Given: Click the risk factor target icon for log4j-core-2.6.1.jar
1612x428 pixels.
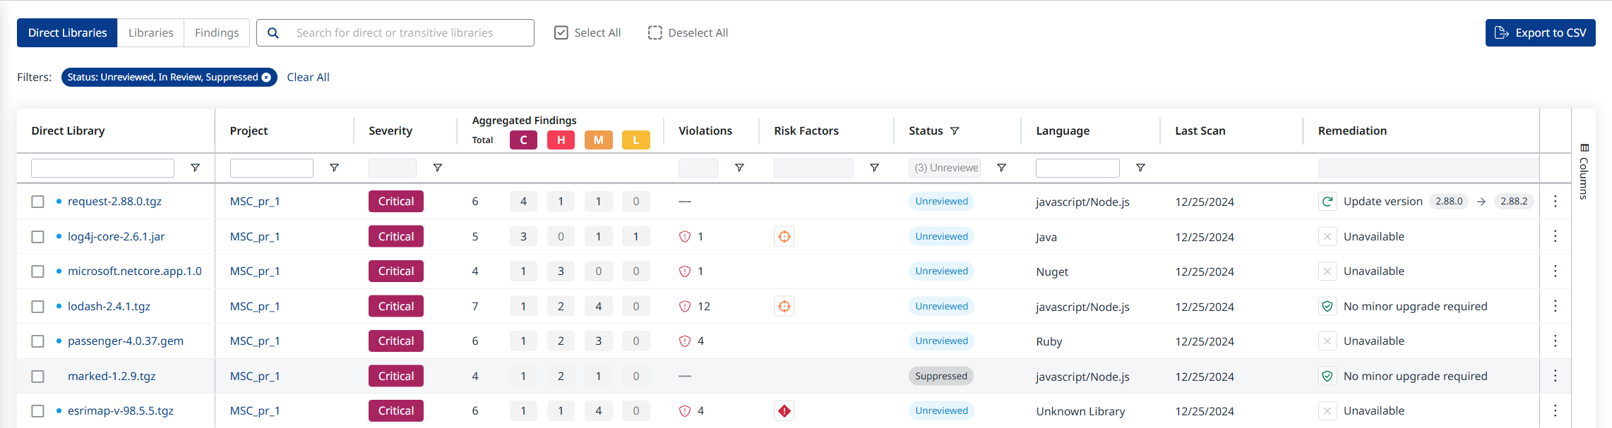Looking at the screenshot, I should click(784, 237).
